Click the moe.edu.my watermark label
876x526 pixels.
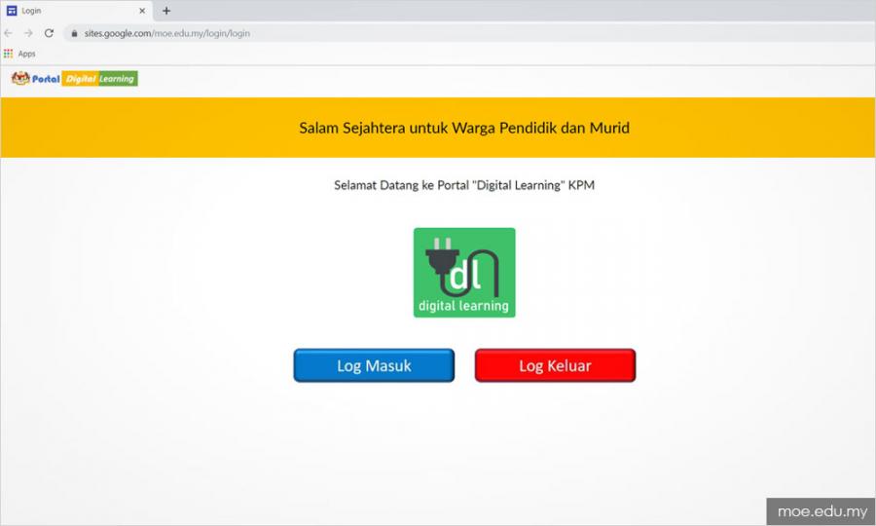tap(821, 511)
